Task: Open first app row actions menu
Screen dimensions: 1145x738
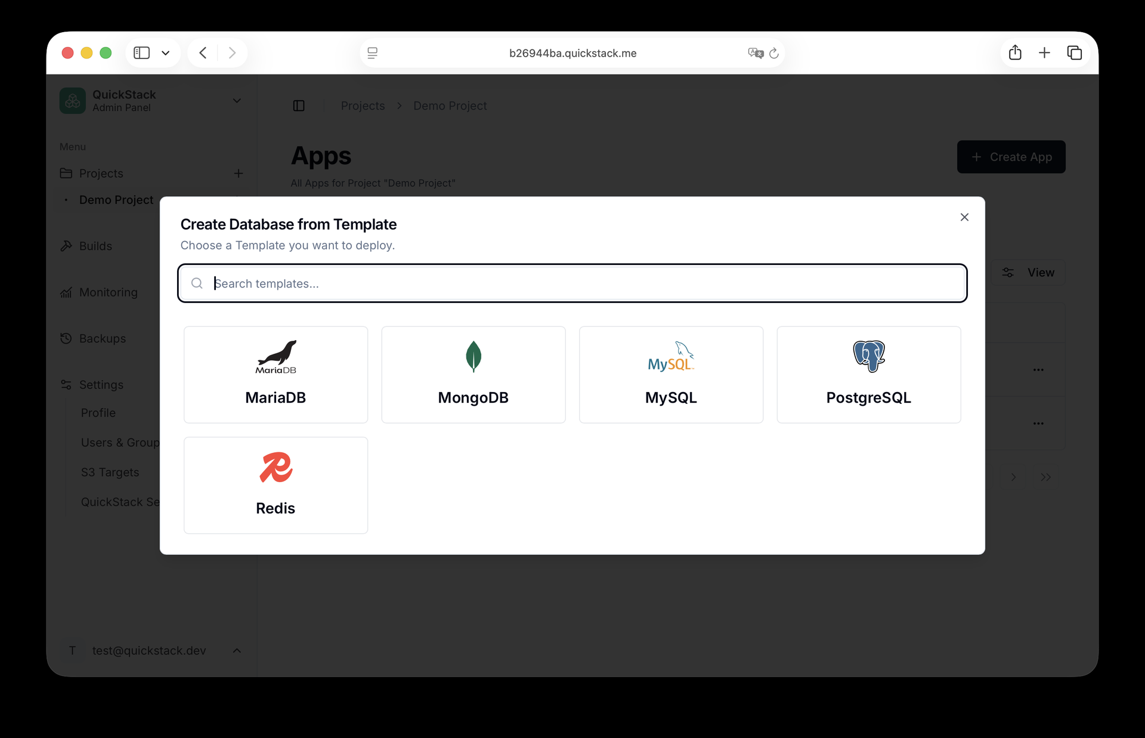Action: point(1038,370)
